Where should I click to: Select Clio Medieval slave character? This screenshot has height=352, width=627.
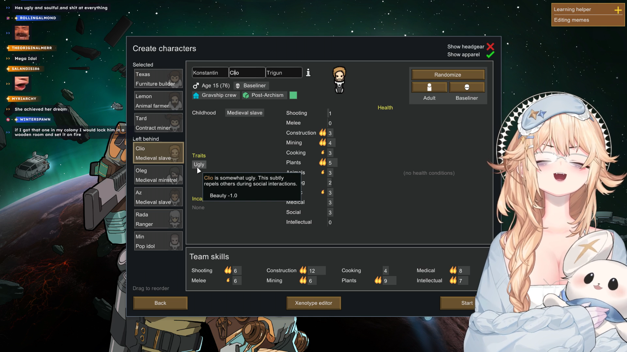158,153
